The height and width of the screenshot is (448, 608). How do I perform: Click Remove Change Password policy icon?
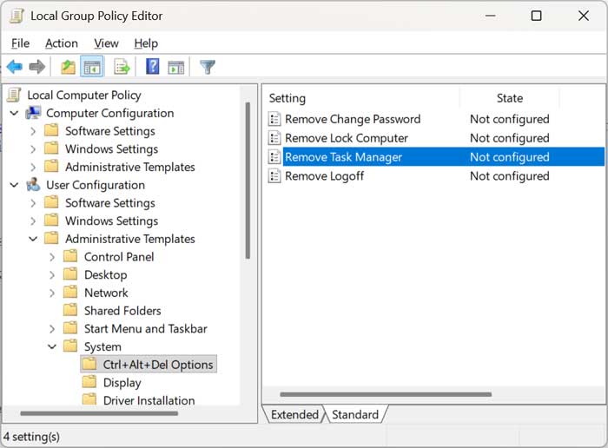click(x=274, y=119)
